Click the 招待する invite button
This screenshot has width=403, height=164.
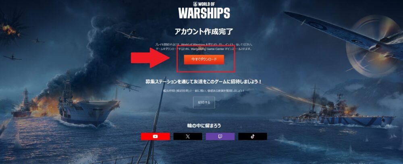click(204, 102)
